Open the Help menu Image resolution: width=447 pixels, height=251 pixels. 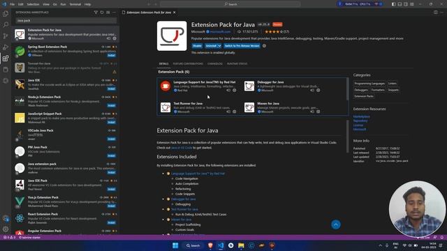[x=87, y=4]
